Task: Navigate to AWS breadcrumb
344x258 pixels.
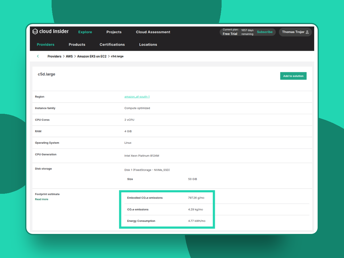Action: point(69,56)
